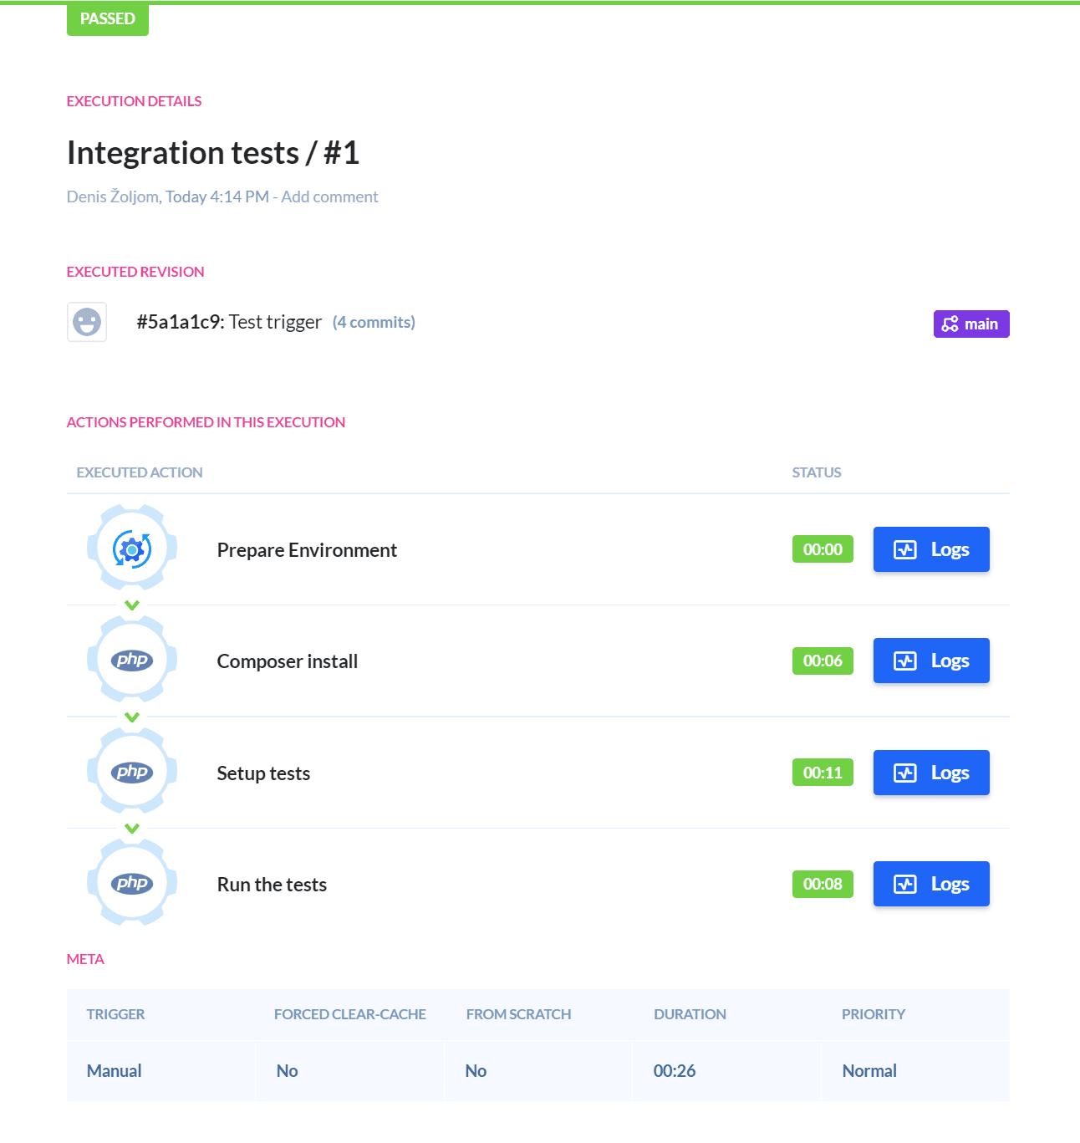The width and height of the screenshot is (1080, 1143).
Task: Click the Integration tests / #1 heading
Action: click(213, 153)
